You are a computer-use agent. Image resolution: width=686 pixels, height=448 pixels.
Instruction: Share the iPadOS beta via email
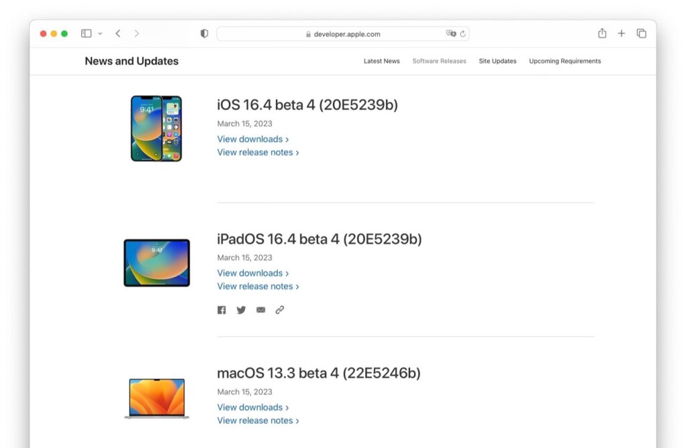[x=261, y=309]
